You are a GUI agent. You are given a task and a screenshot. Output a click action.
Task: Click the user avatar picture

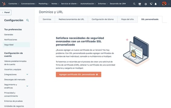(x=164, y=4)
